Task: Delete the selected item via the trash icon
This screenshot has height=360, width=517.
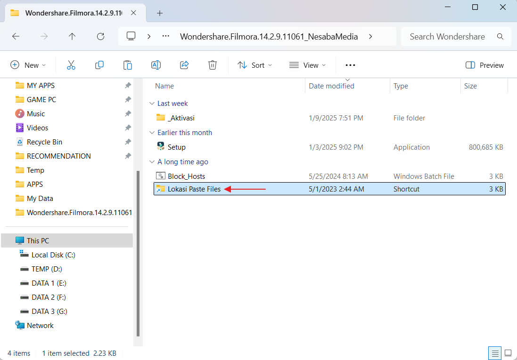Action: coord(213,65)
